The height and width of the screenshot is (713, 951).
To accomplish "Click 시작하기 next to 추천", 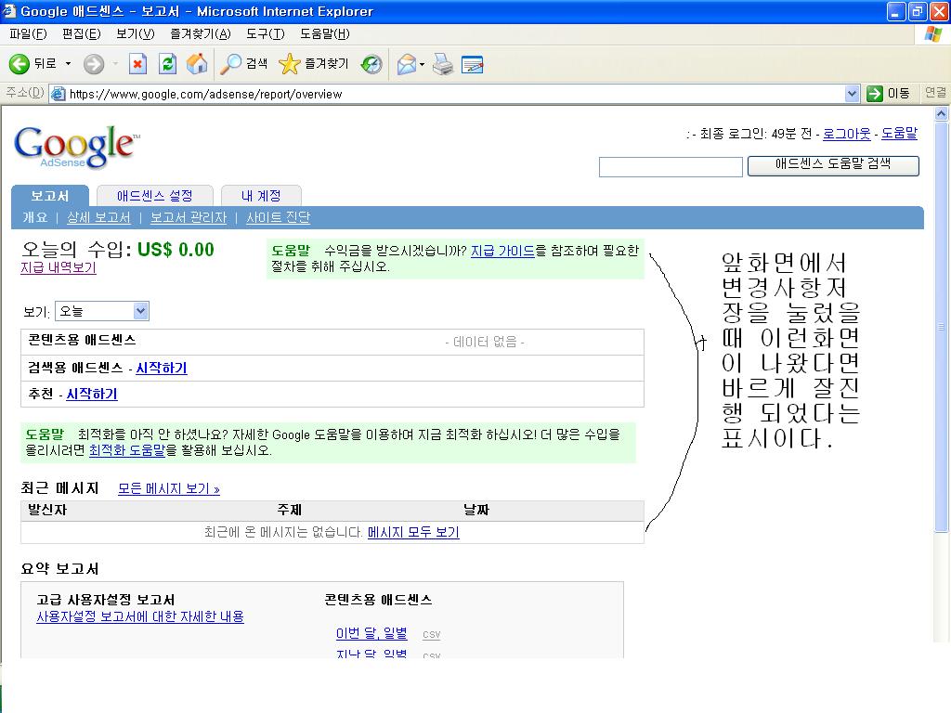I will pos(92,394).
